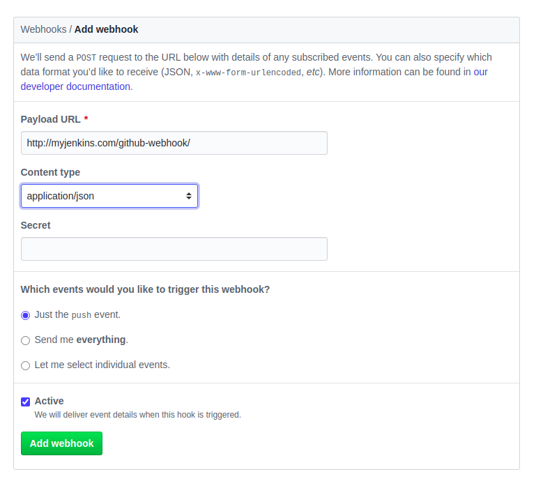Click the bold 'Active' label text
Screen dimensions: 550x495
click(x=49, y=401)
